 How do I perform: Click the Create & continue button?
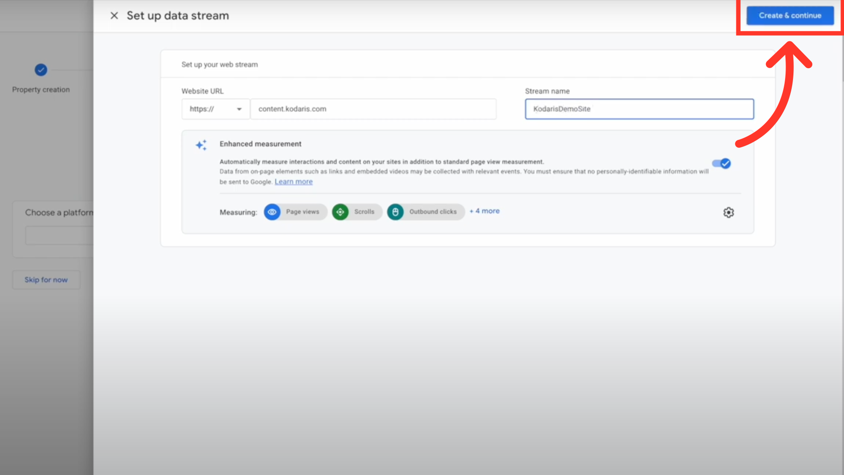click(x=790, y=16)
